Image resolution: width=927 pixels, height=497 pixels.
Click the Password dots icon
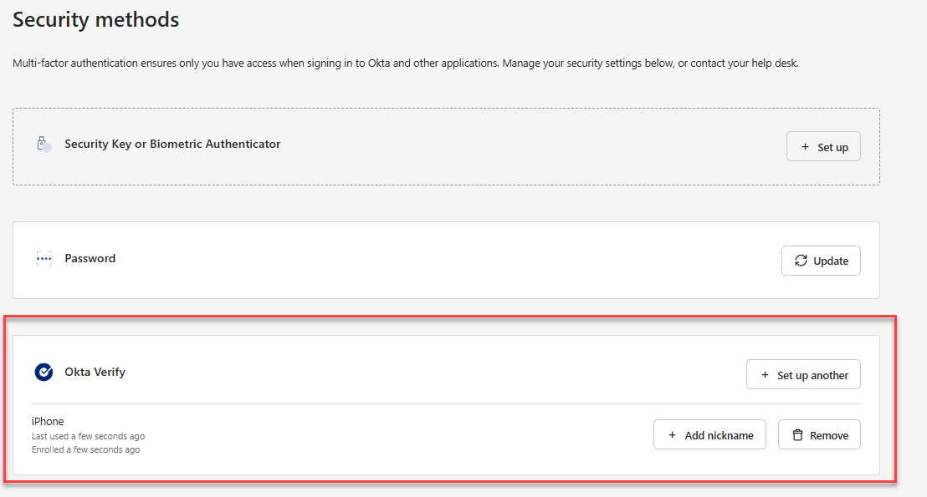click(x=44, y=259)
